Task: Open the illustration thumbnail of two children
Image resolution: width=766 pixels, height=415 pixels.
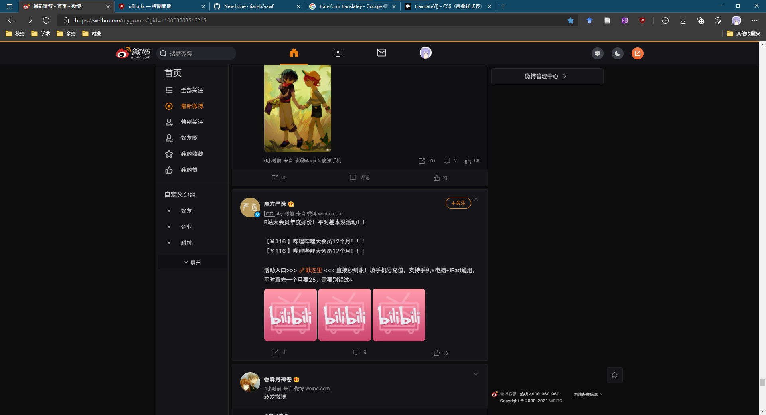Action: (x=298, y=108)
